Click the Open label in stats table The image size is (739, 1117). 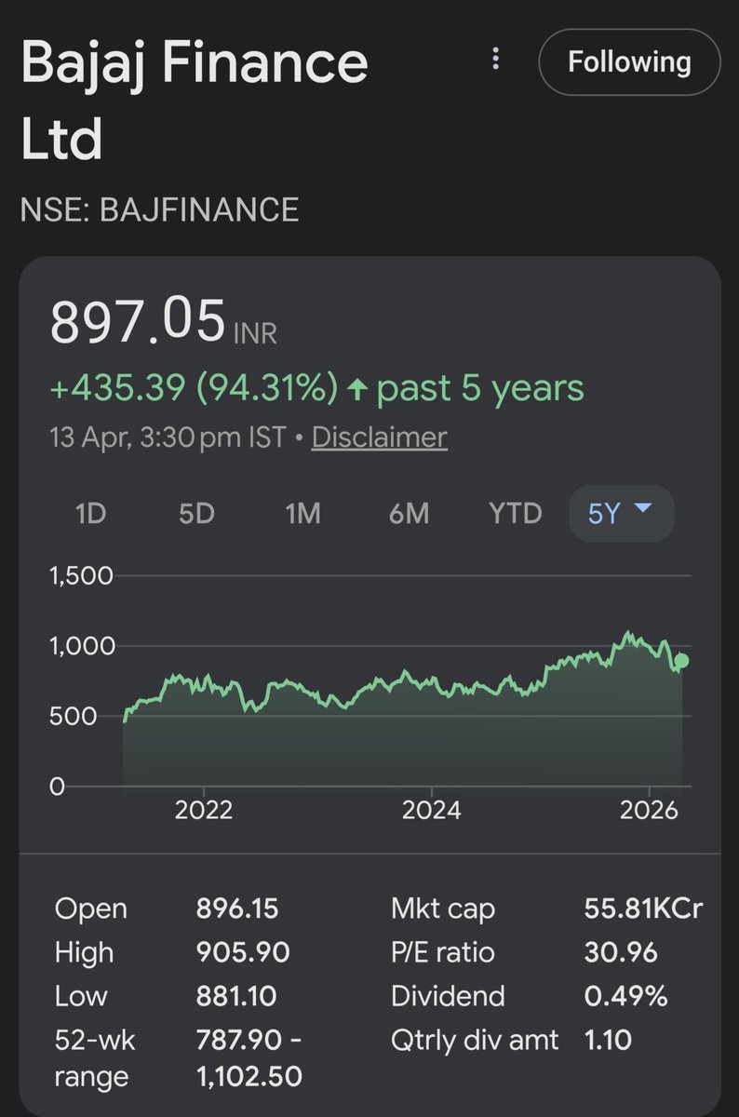pos(90,909)
